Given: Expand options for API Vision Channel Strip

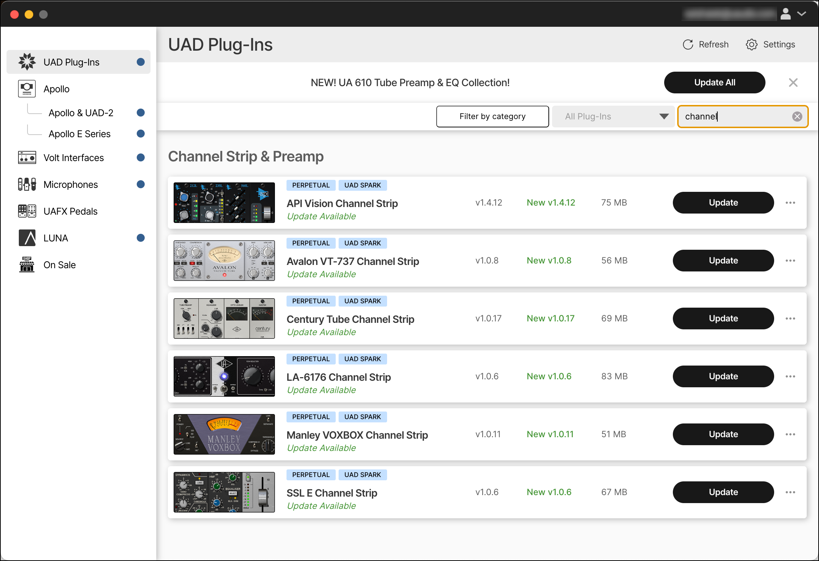Looking at the screenshot, I should click(x=791, y=203).
